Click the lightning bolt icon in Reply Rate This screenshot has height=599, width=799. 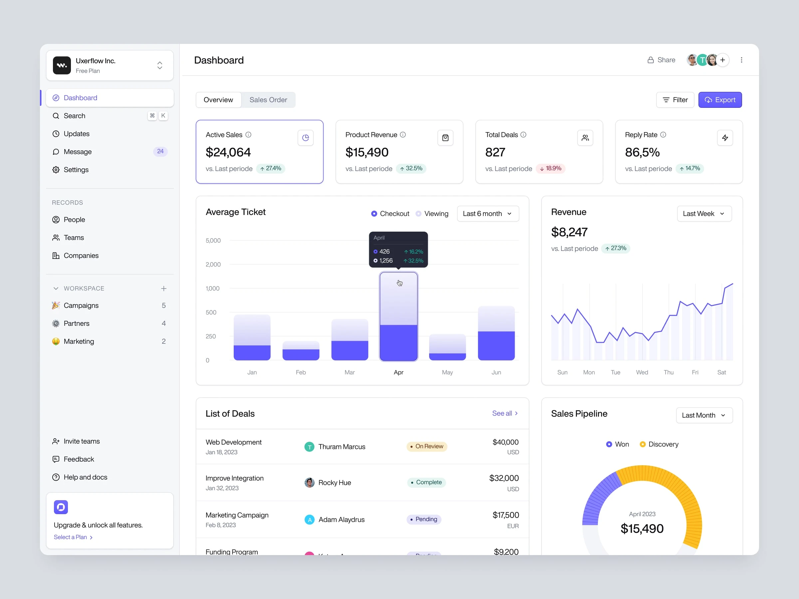coord(724,137)
